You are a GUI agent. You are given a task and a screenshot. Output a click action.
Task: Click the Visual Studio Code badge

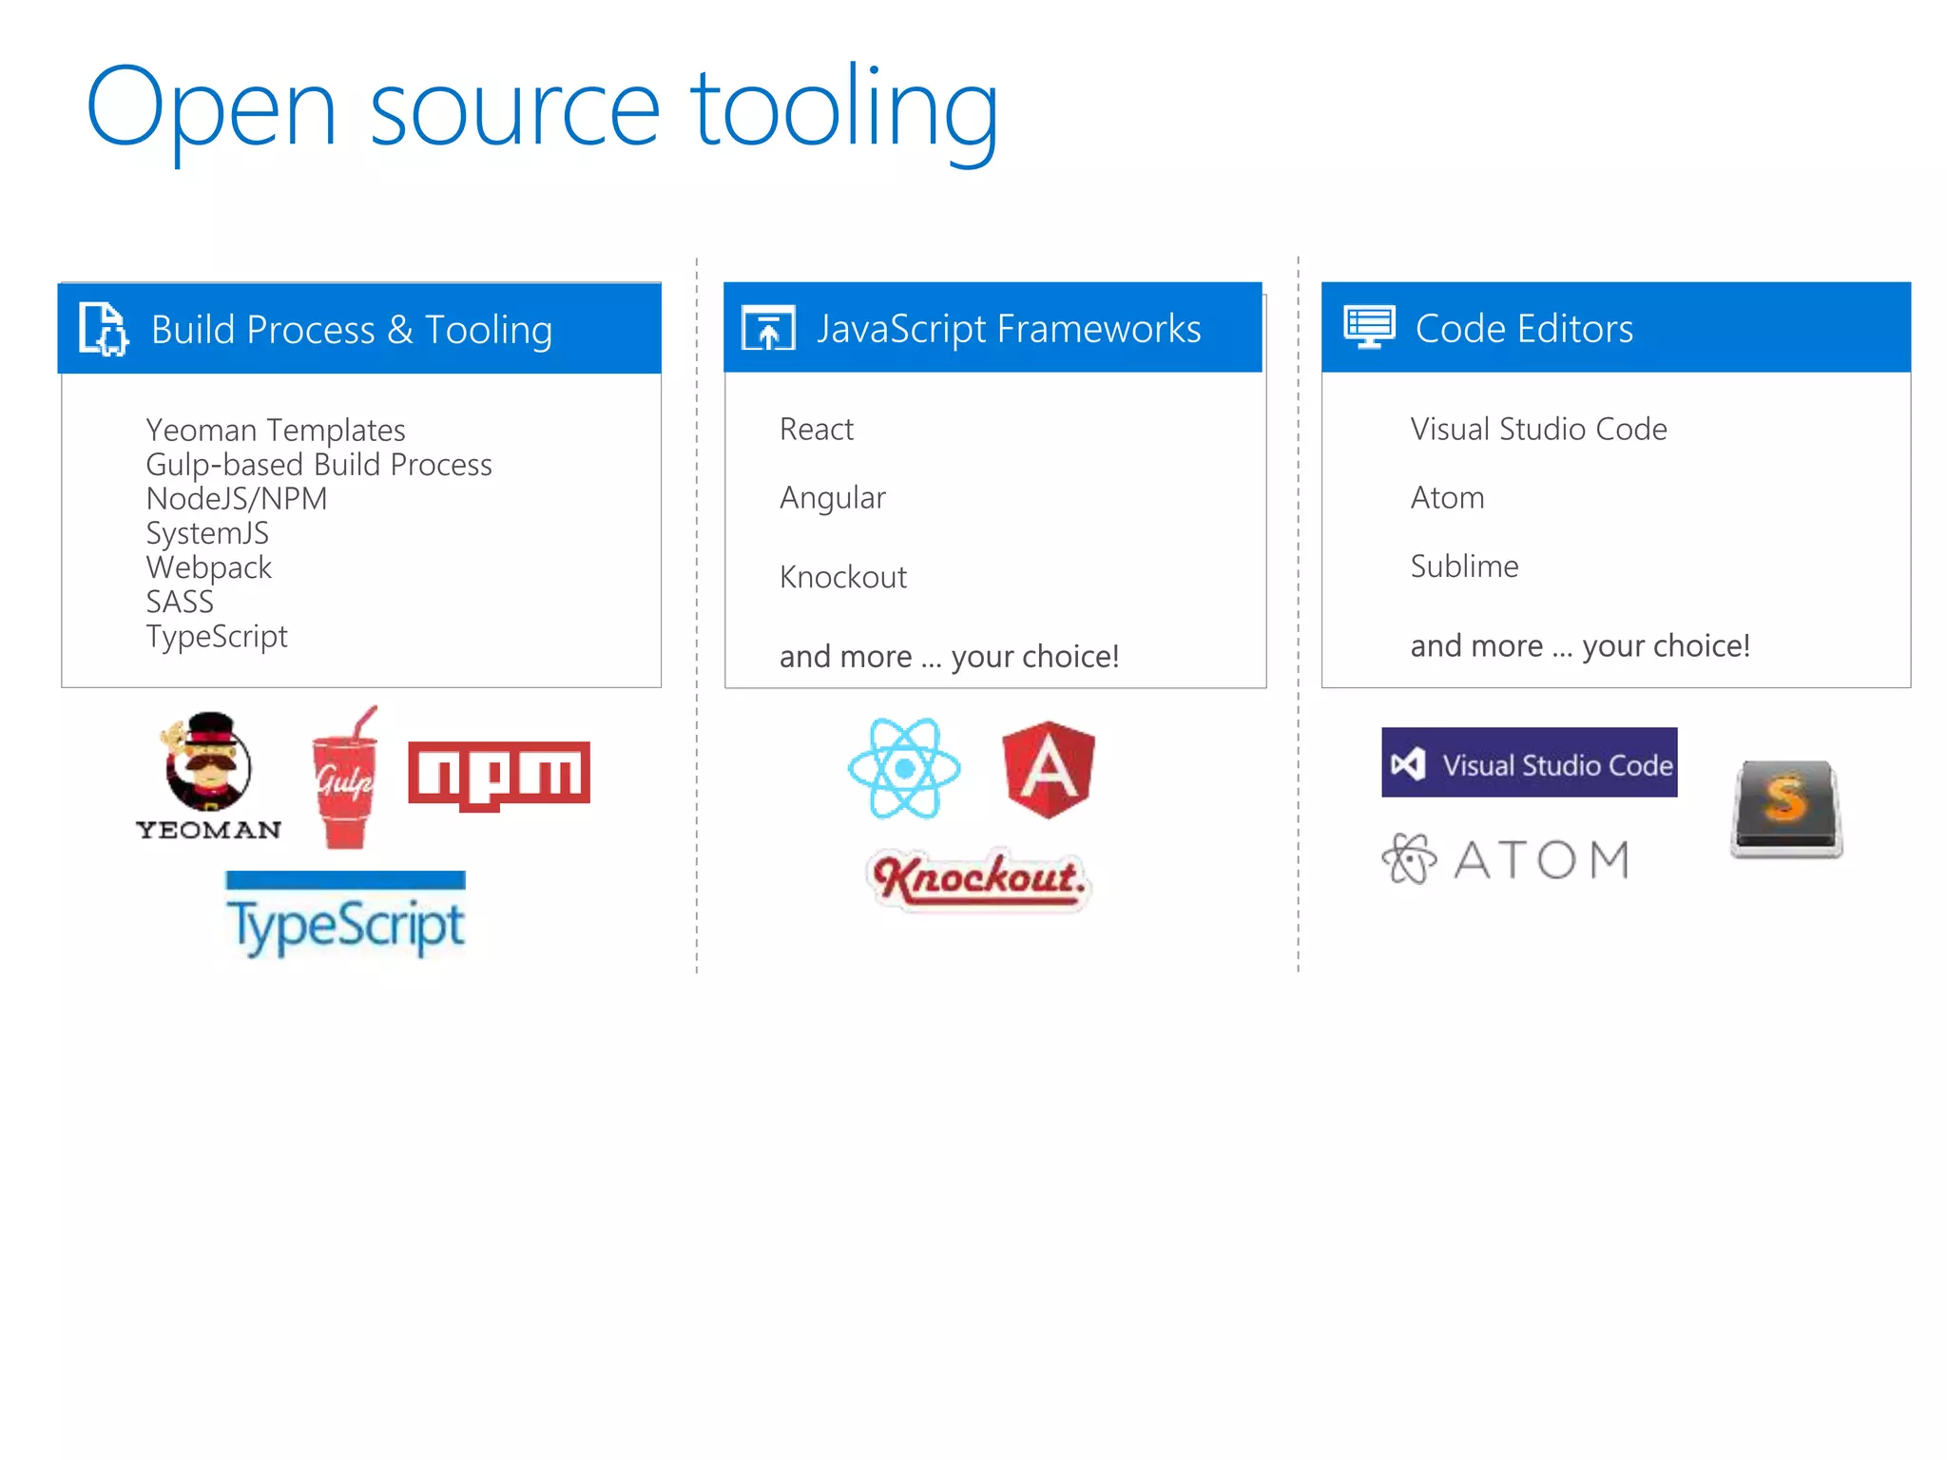[1529, 763]
